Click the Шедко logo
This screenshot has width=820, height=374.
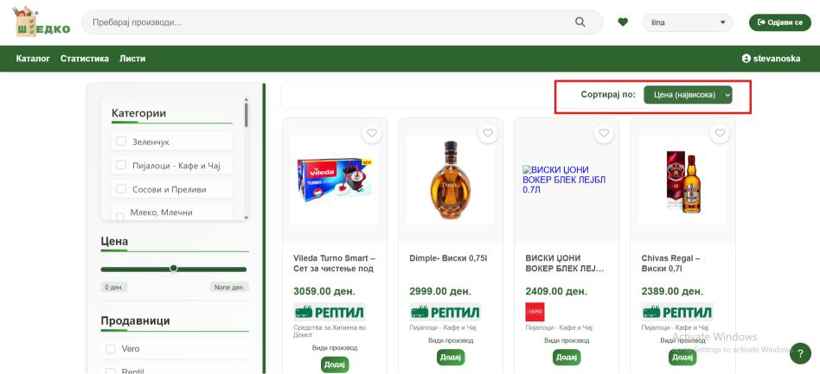[x=42, y=22]
